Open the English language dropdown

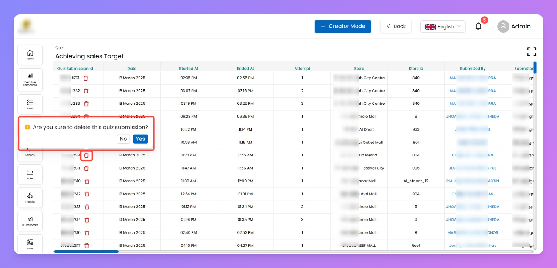click(x=443, y=26)
